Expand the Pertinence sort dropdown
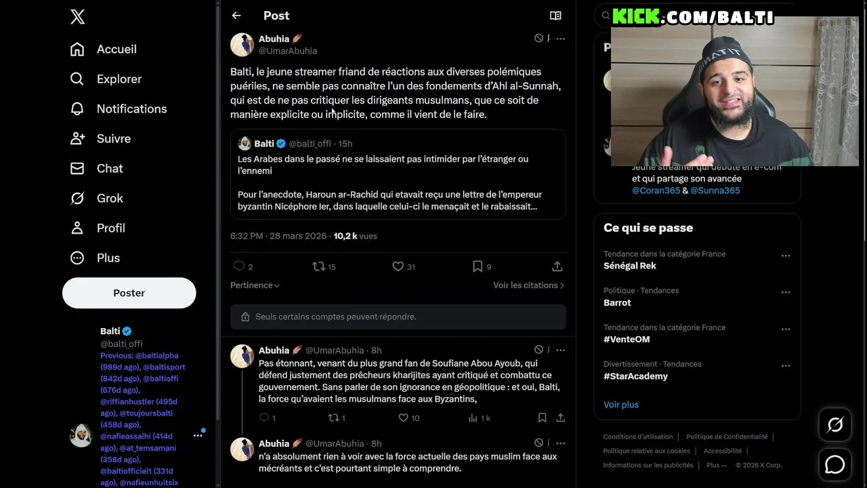 pos(255,285)
